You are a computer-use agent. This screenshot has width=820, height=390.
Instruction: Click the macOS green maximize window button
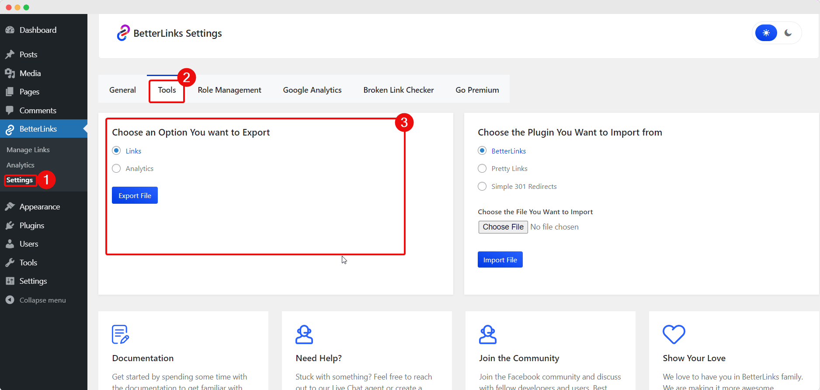pyautogui.click(x=26, y=7)
